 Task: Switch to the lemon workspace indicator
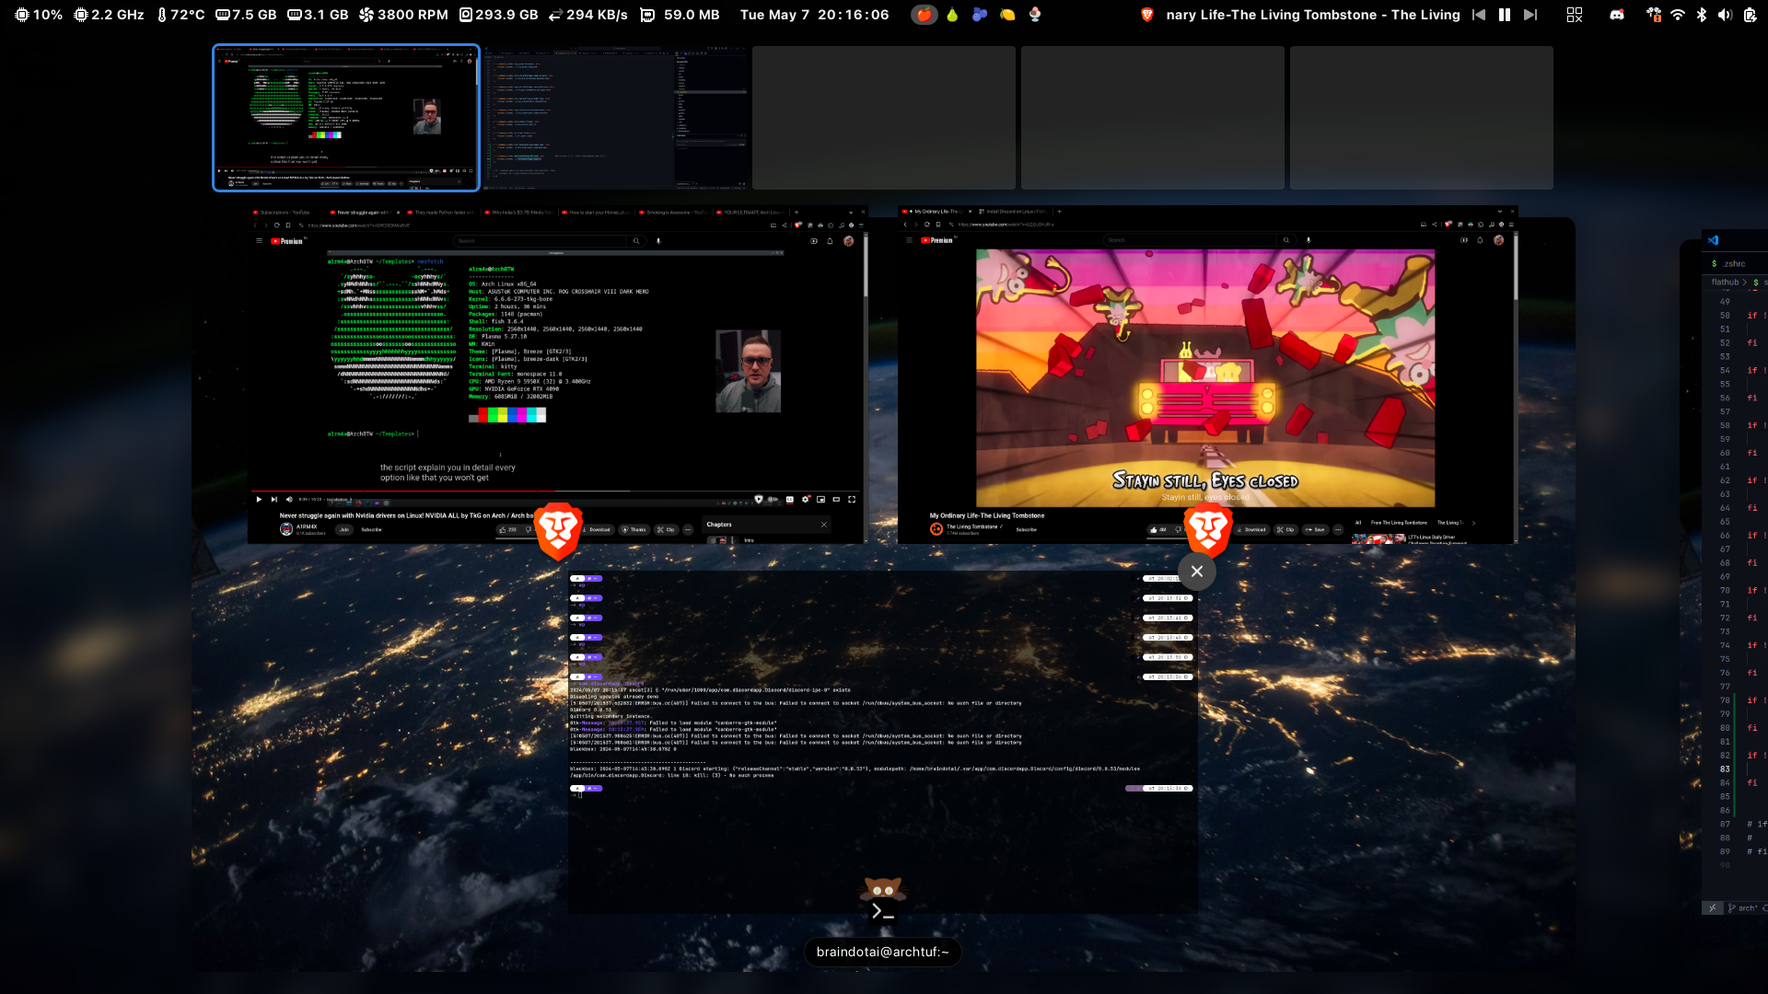coord(1007,15)
